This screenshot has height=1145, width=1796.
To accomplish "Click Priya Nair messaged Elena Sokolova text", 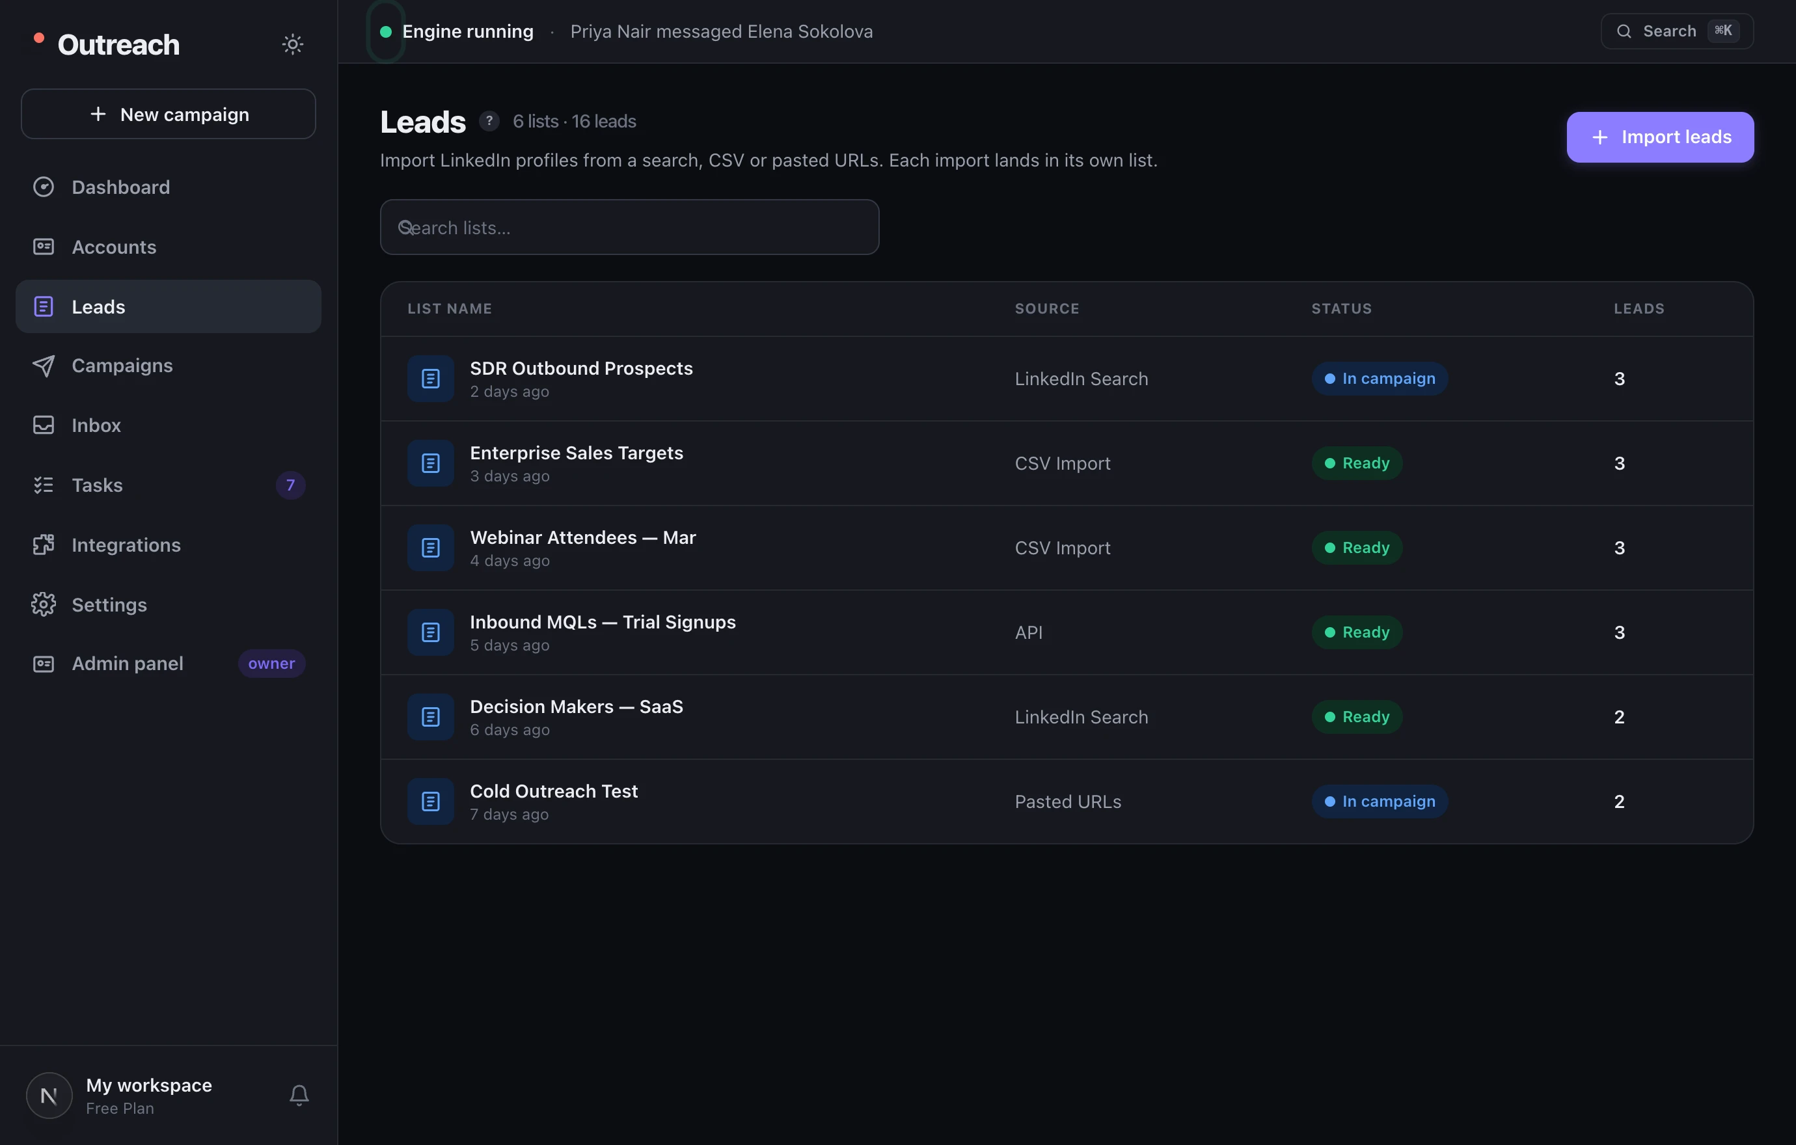I will [721, 31].
